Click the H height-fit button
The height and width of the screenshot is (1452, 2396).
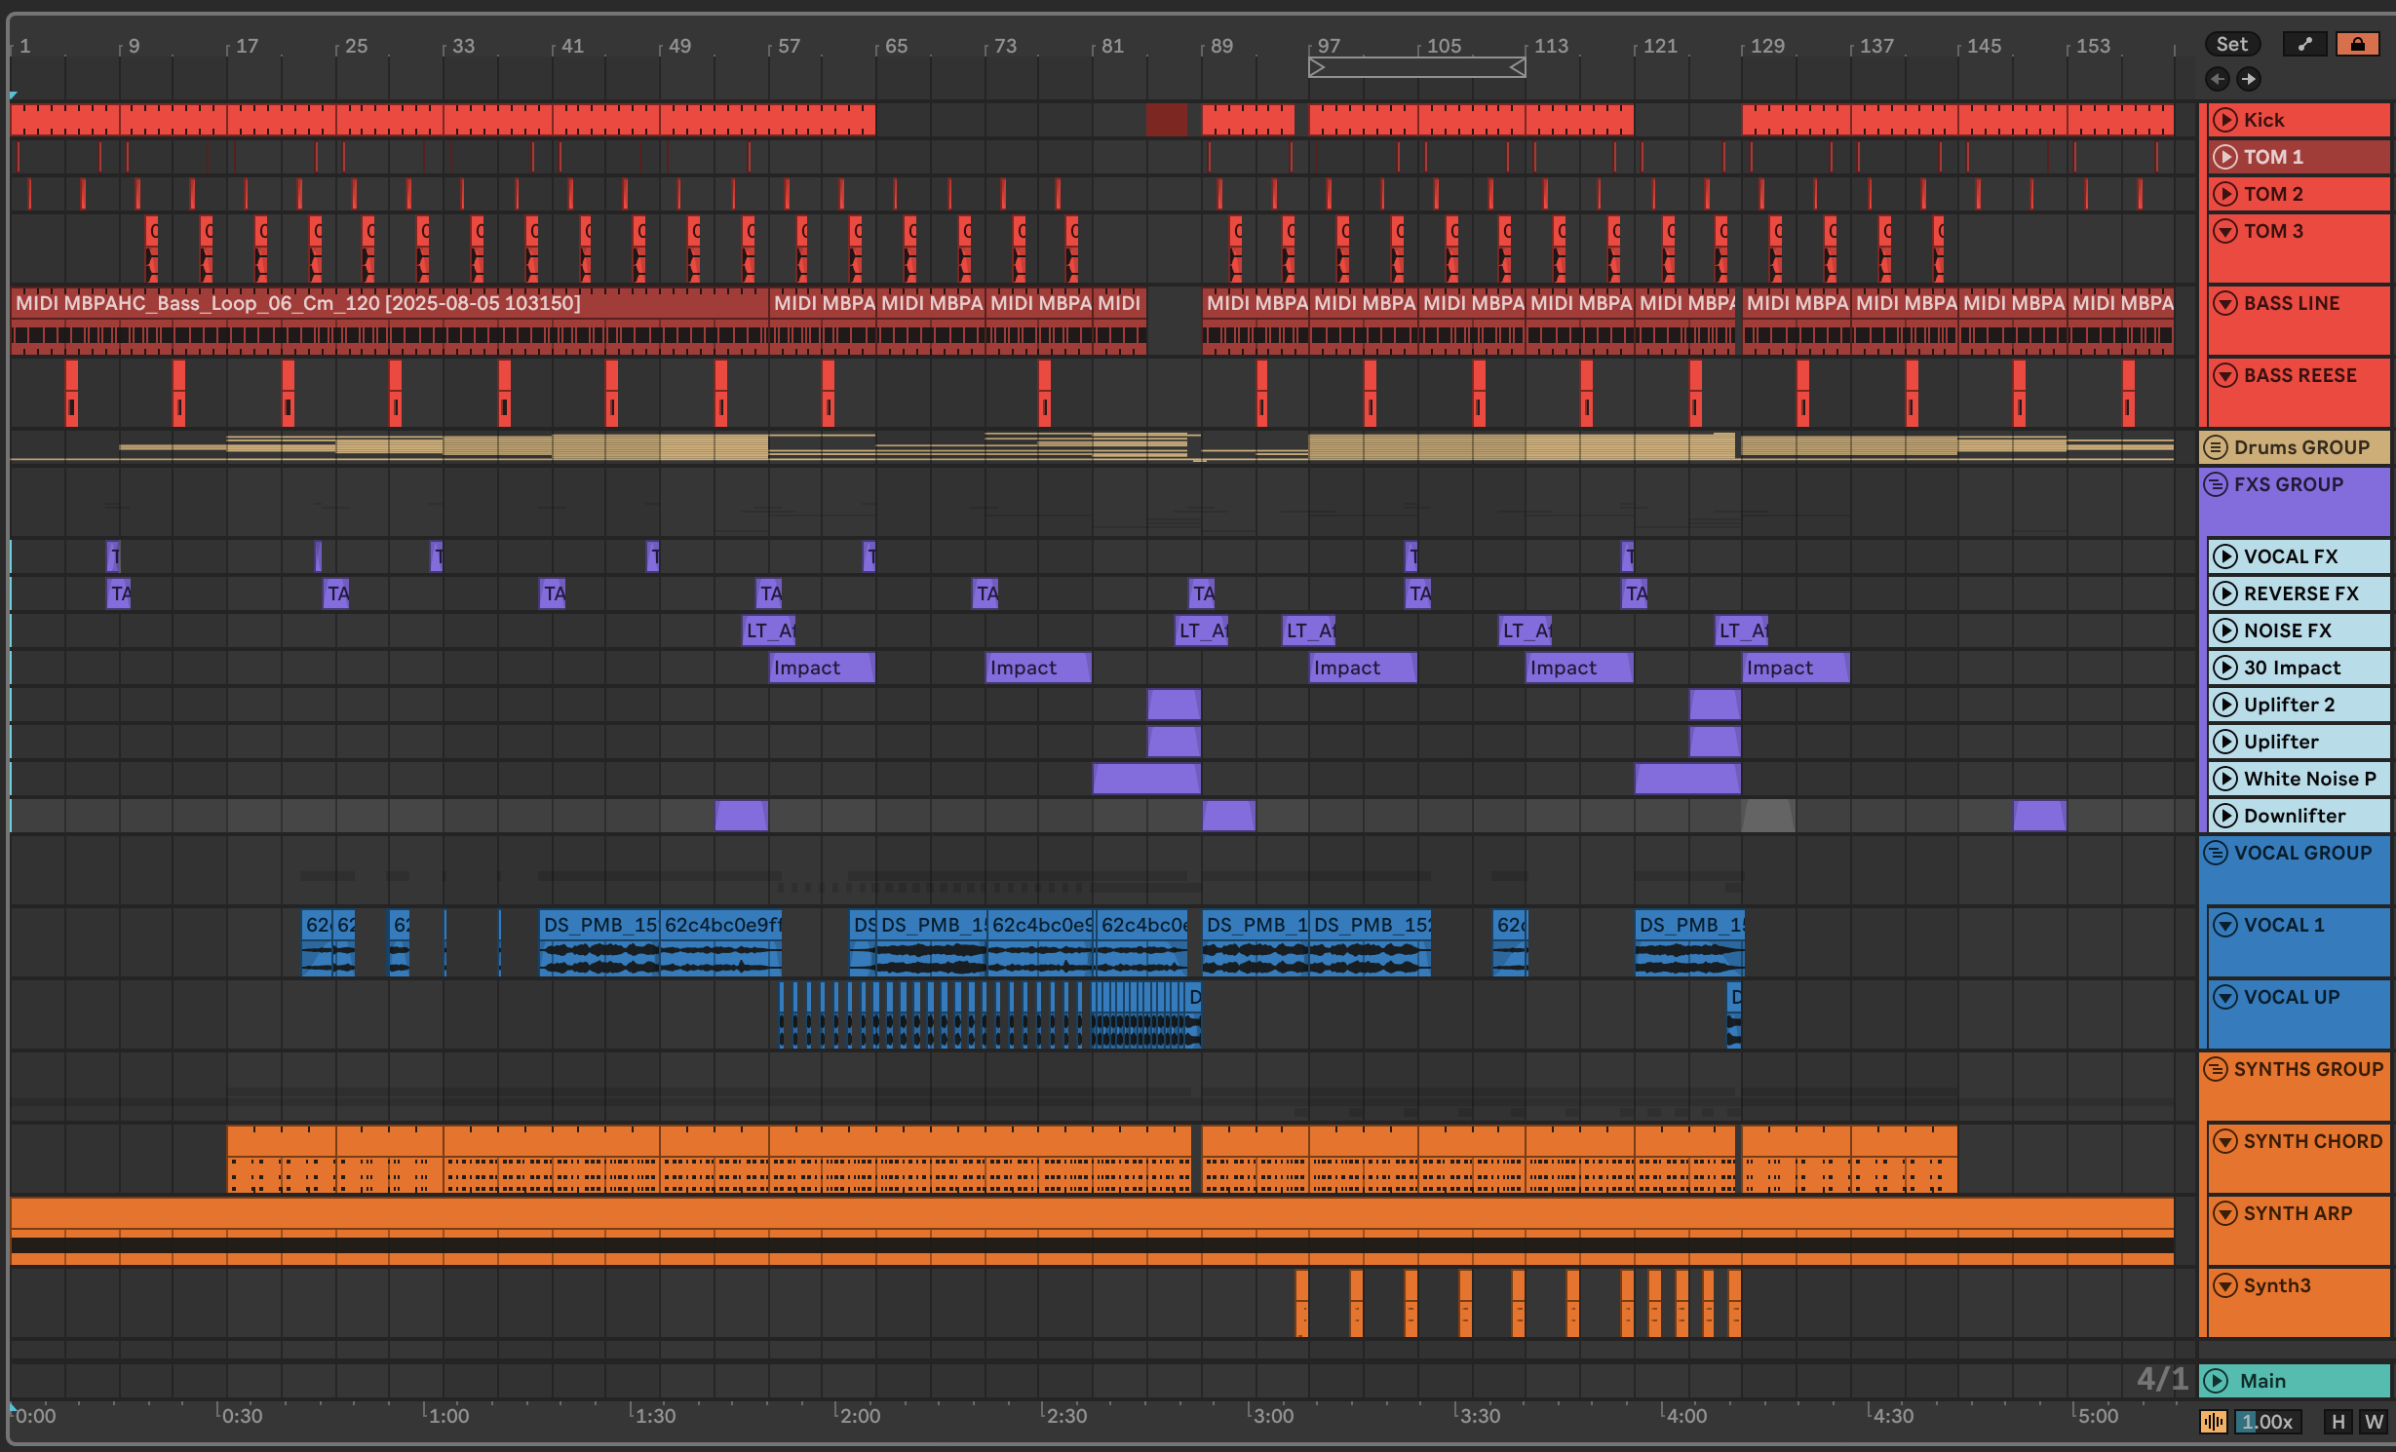coord(2338,1422)
